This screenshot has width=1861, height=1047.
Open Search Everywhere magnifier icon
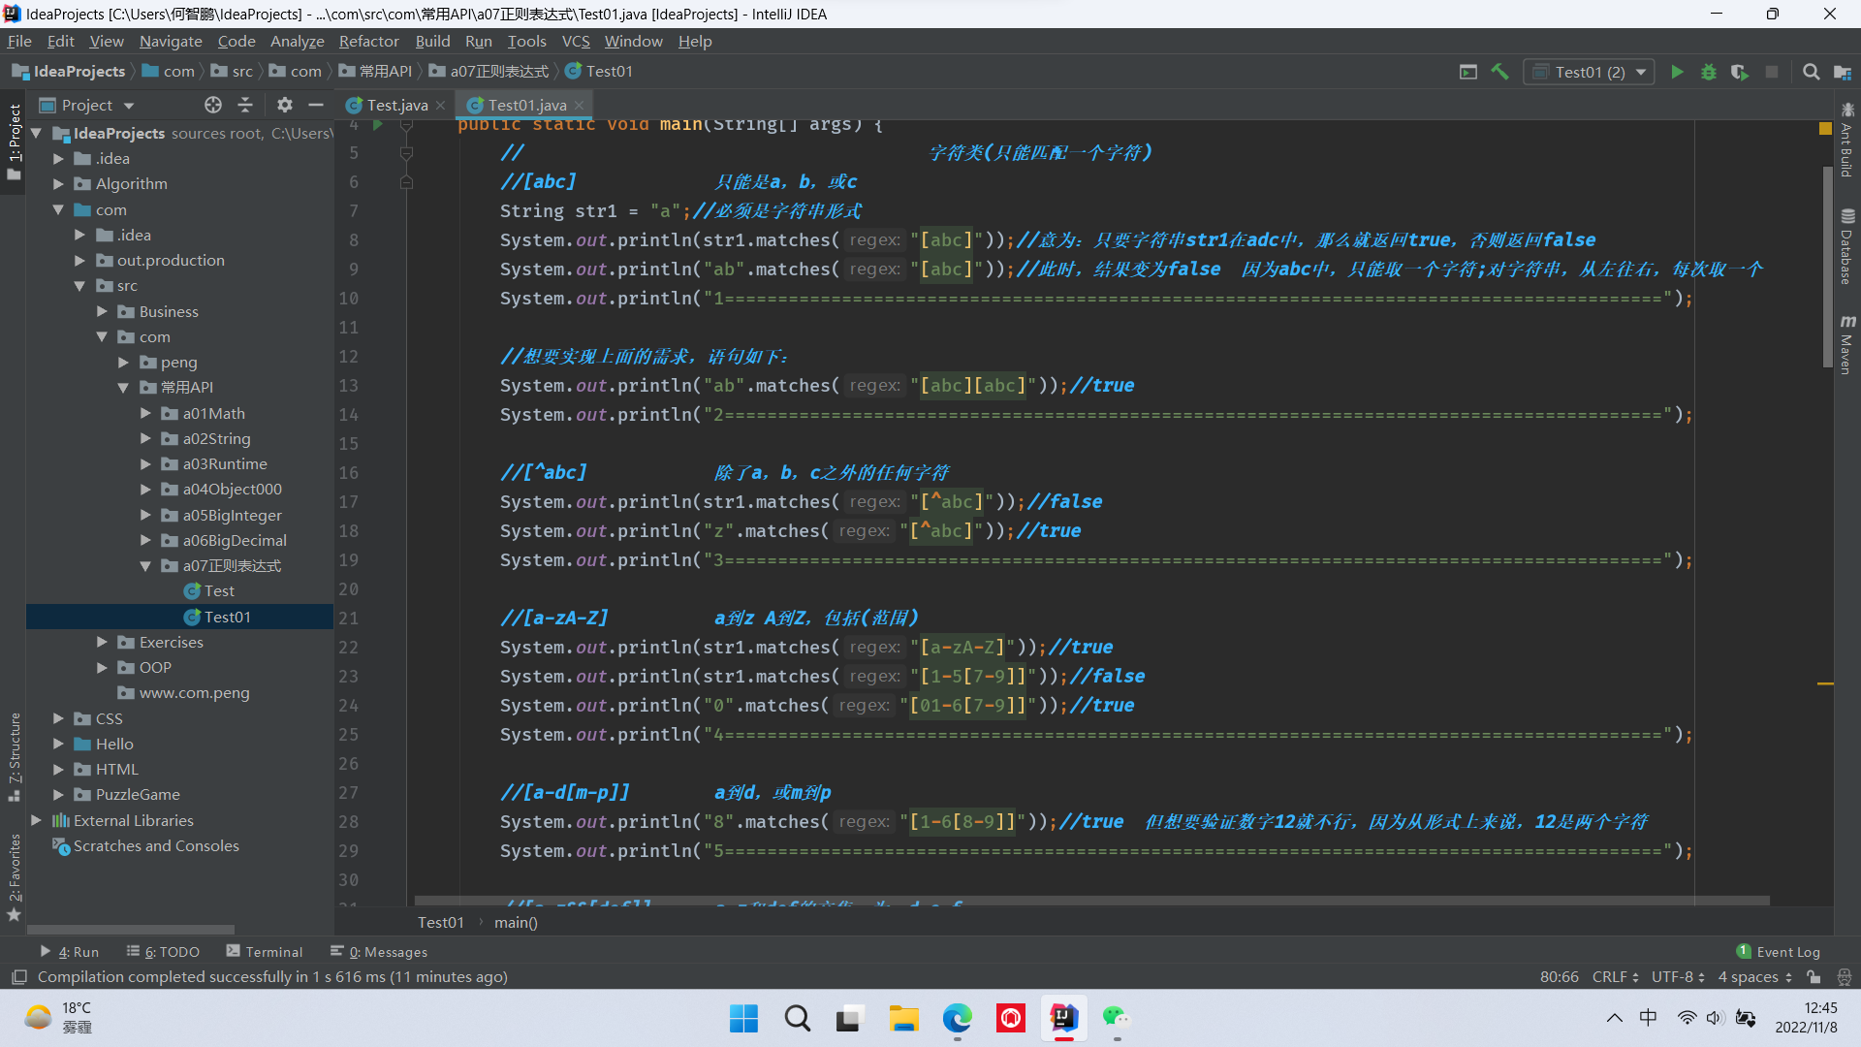[x=1811, y=72]
